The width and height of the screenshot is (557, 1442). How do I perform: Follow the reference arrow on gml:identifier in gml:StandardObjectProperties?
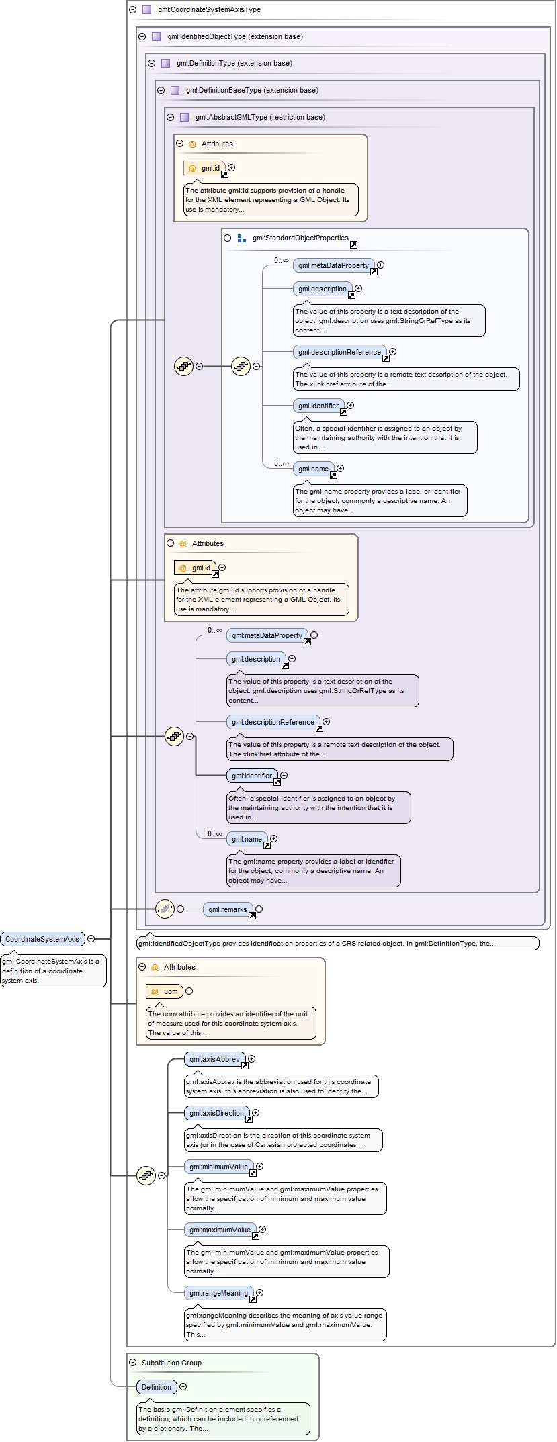click(x=343, y=412)
